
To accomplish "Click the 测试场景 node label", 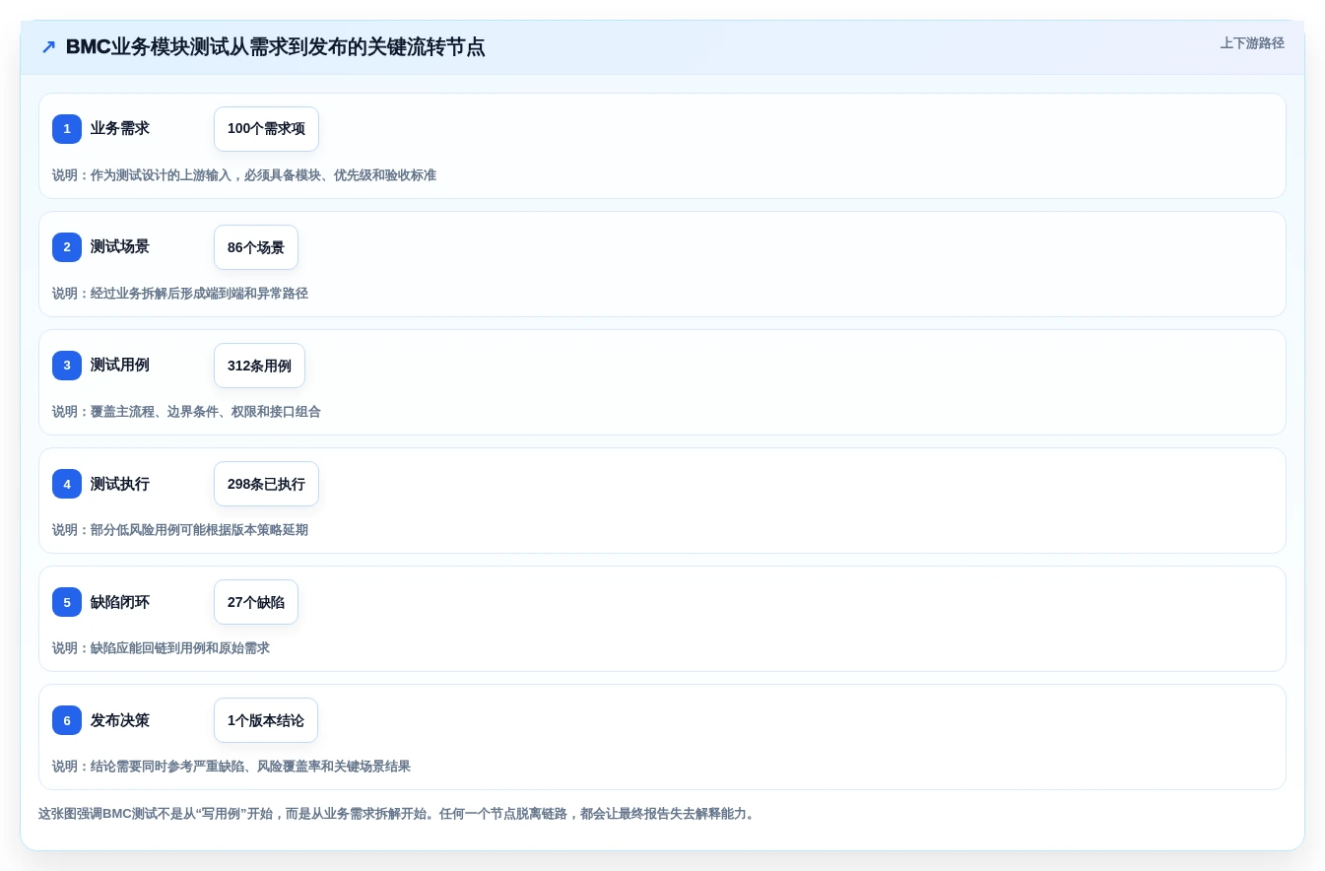I will (x=120, y=247).
